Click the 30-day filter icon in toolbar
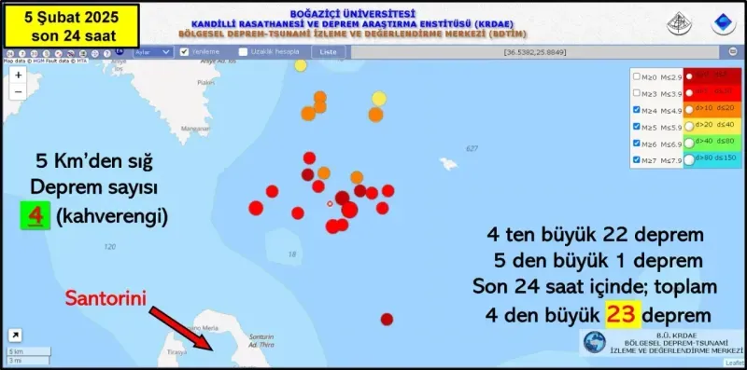This screenshot has width=747, height=370. 34,54
